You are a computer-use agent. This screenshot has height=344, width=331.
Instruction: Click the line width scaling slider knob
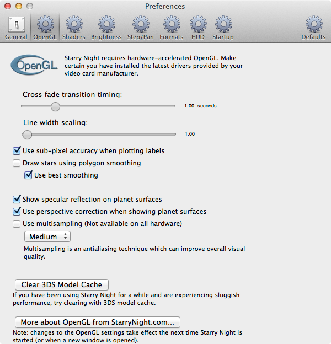pos(27,134)
